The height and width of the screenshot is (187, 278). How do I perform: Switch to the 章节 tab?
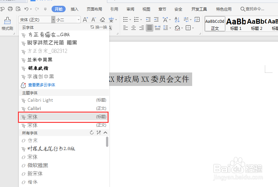(162, 9)
